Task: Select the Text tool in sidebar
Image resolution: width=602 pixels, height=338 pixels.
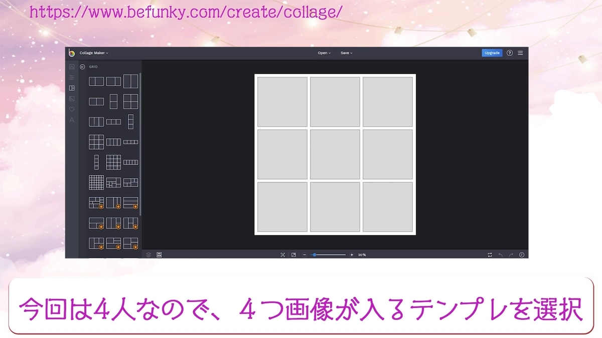Action: [72, 120]
